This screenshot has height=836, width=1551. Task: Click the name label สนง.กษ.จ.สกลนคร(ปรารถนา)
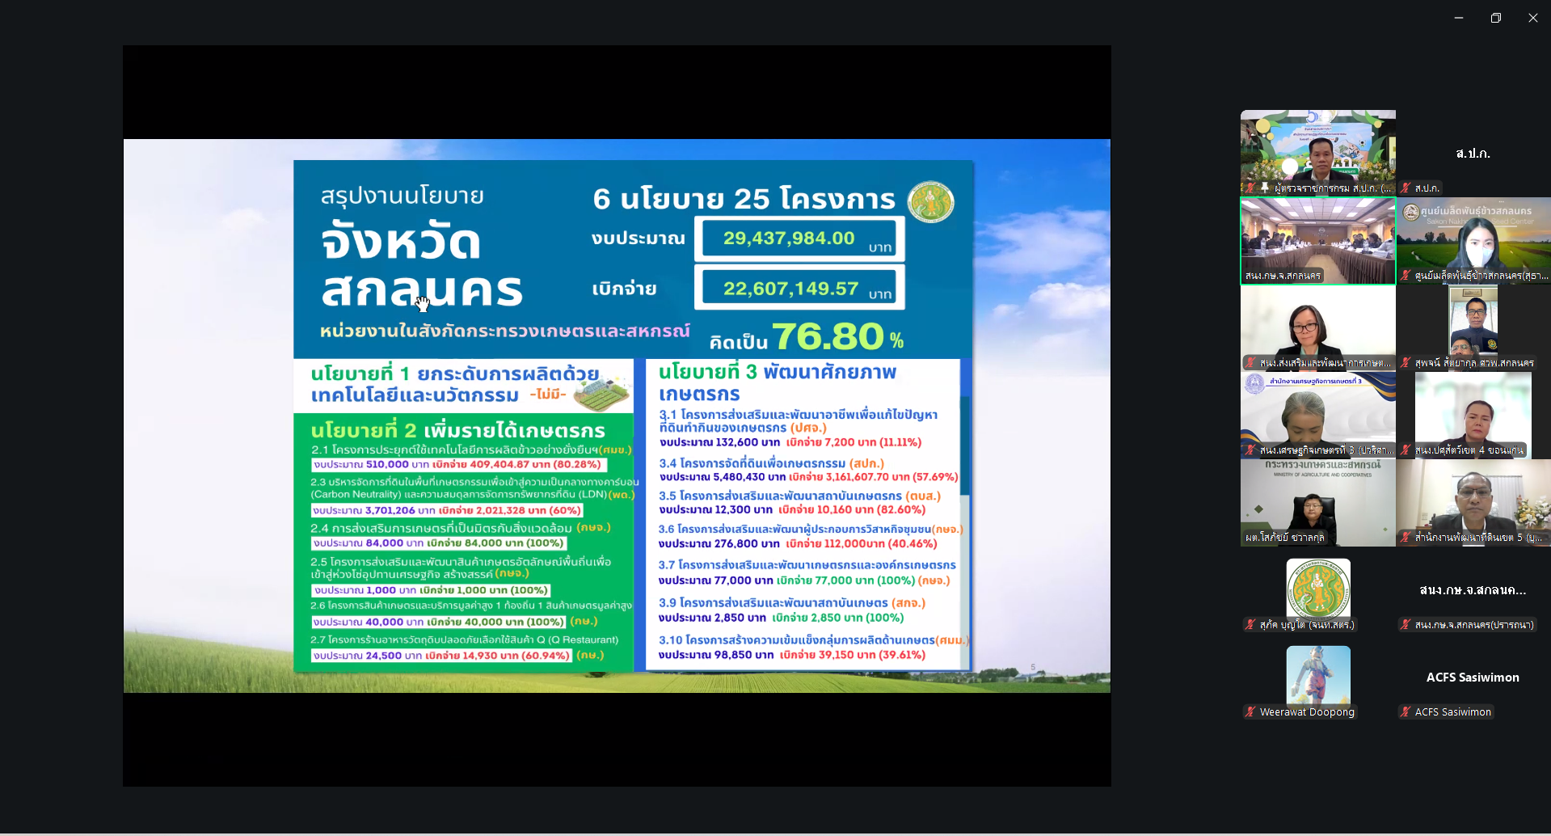pyautogui.click(x=1474, y=625)
